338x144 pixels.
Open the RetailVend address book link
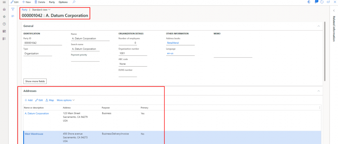click(173, 43)
